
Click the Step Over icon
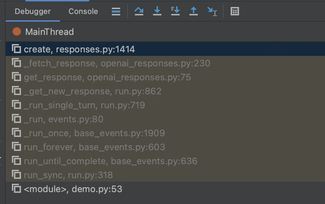point(139,11)
